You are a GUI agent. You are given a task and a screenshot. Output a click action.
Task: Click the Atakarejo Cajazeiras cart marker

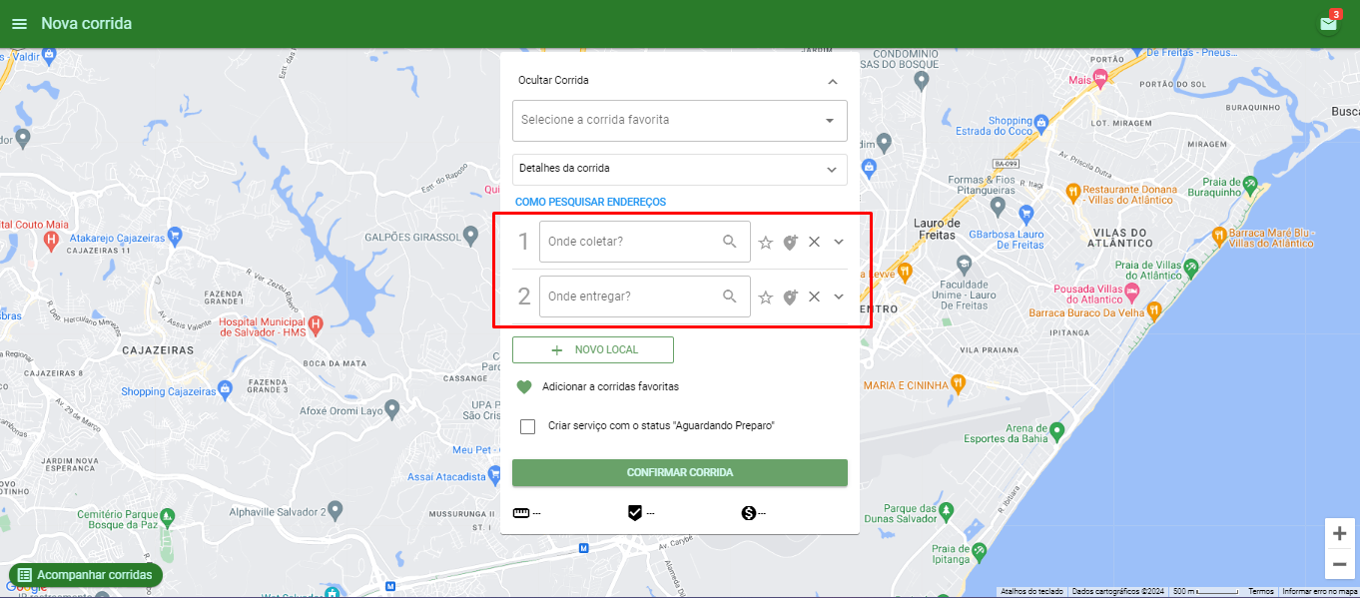[x=175, y=236]
